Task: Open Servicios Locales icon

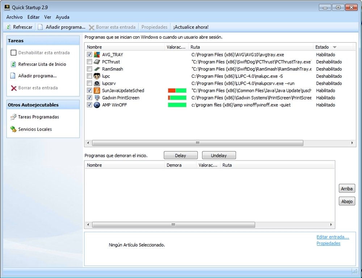Action: tap(13, 129)
